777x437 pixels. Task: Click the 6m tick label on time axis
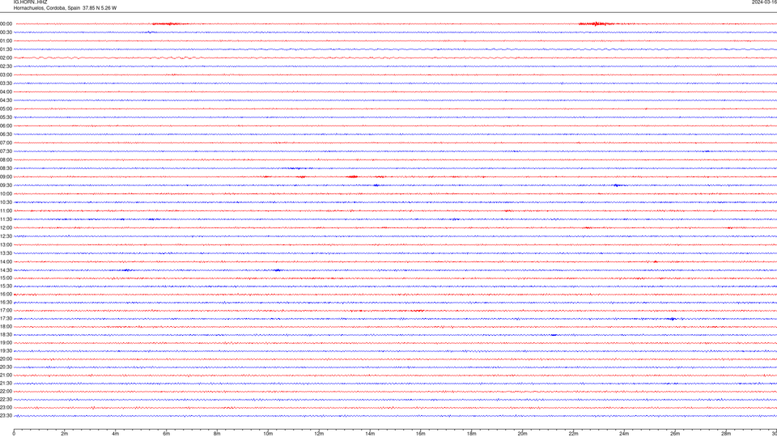pyautogui.click(x=166, y=434)
